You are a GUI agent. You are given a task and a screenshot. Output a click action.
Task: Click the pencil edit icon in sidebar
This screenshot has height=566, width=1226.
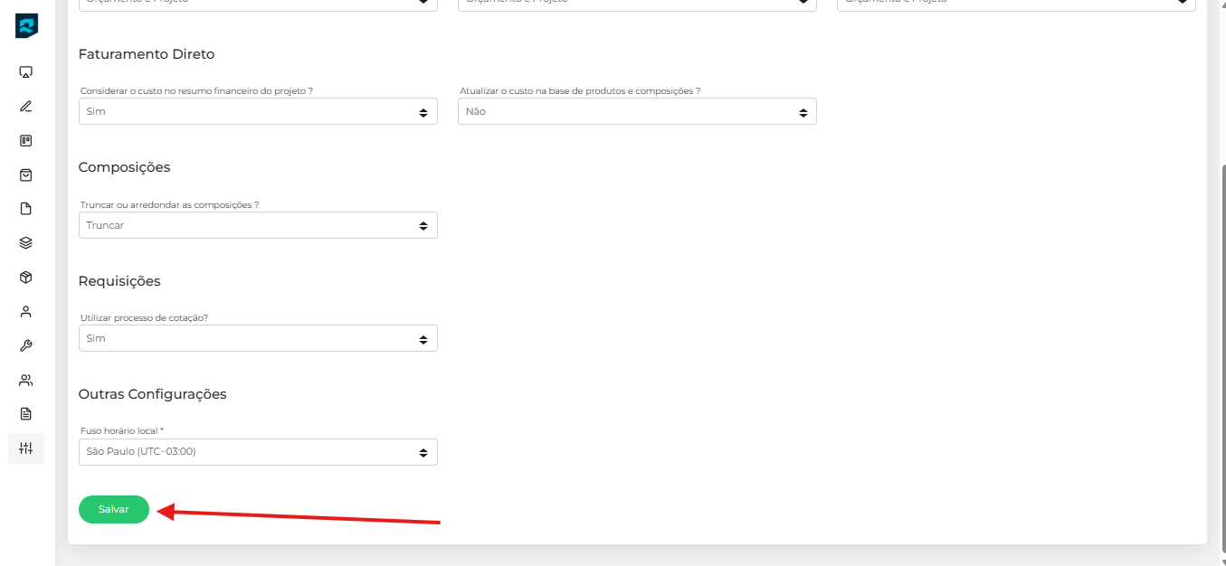pos(26,107)
